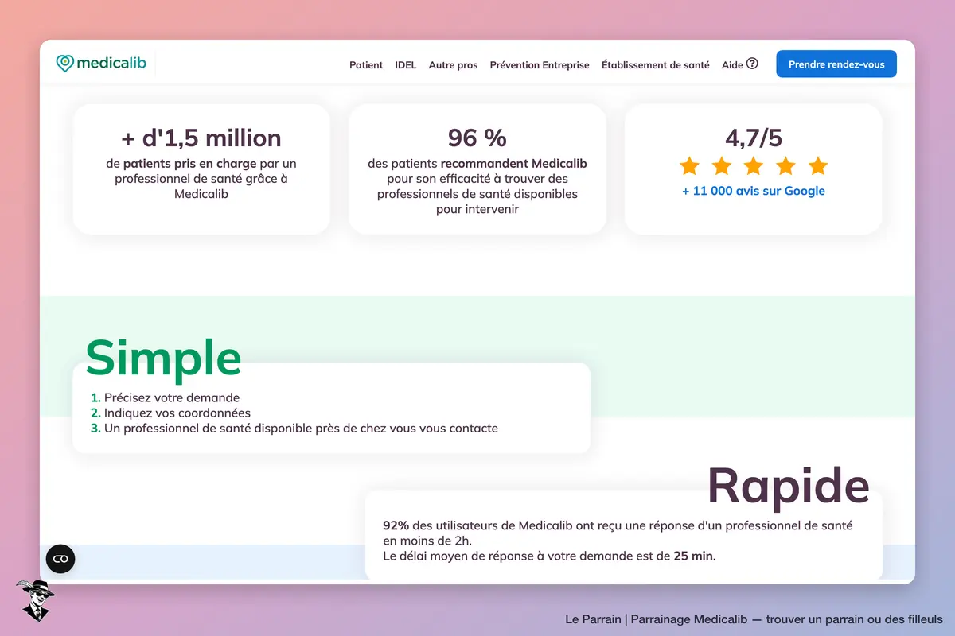Click the Aide question mark icon
This screenshot has width=955, height=636.
pos(752,64)
